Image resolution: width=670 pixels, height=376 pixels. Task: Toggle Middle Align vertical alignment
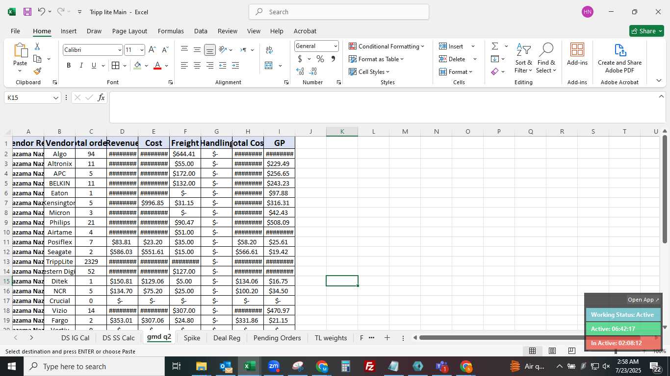[x=197, y=50]
